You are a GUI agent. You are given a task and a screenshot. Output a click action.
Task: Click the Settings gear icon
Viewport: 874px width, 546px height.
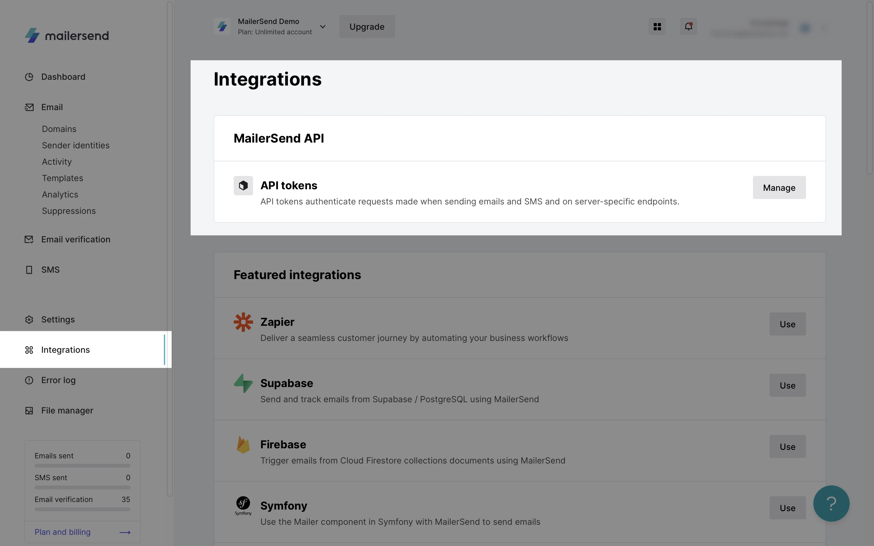coord(29,320)
